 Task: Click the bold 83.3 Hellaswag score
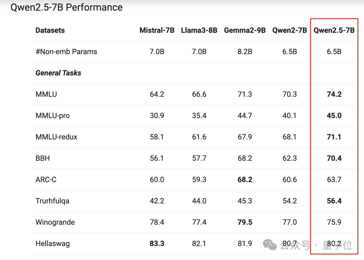157,244
